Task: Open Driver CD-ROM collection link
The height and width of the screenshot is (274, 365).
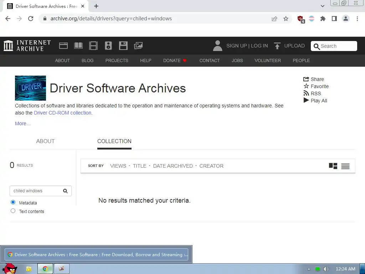Action: [63, 113]
